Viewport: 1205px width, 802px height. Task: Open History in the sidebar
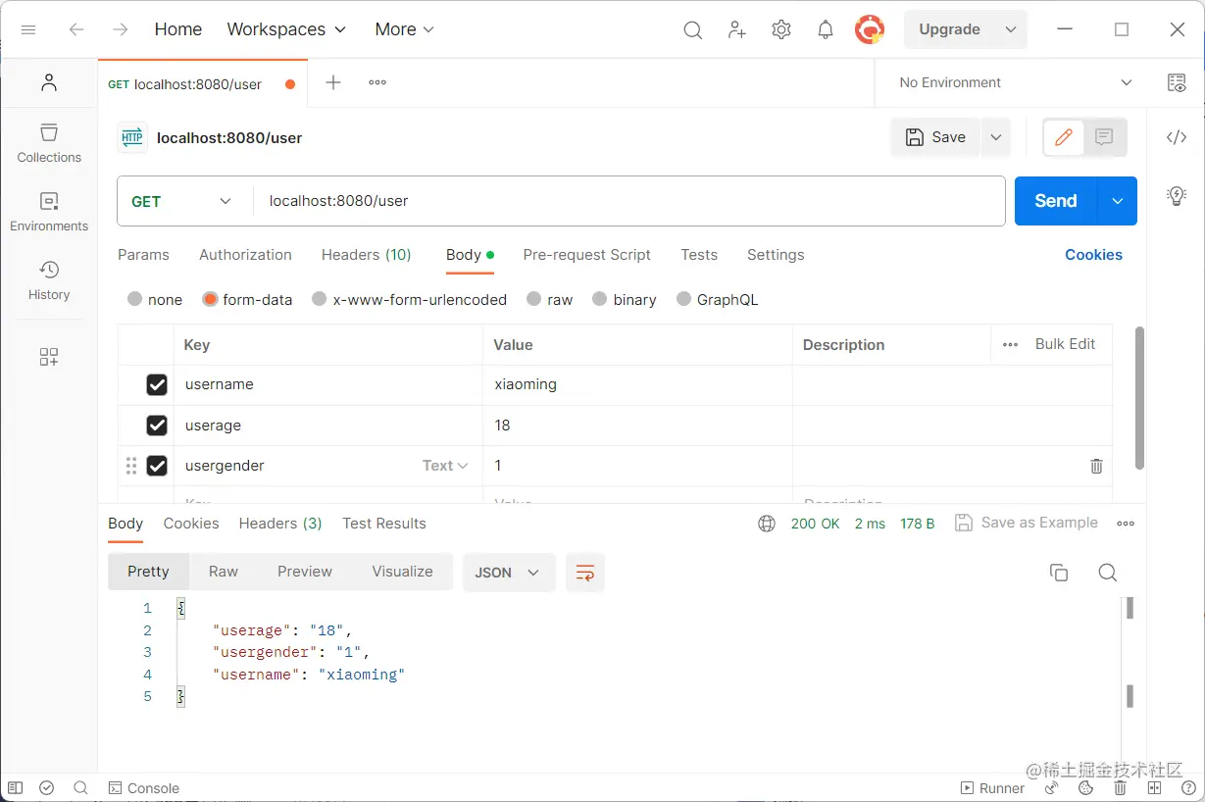49,280
